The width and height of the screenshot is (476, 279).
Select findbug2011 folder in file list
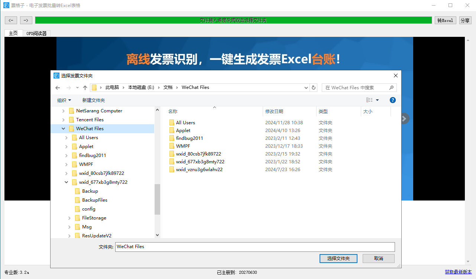tap(190, 138)
